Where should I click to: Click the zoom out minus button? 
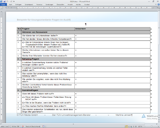tap(144, 126)
